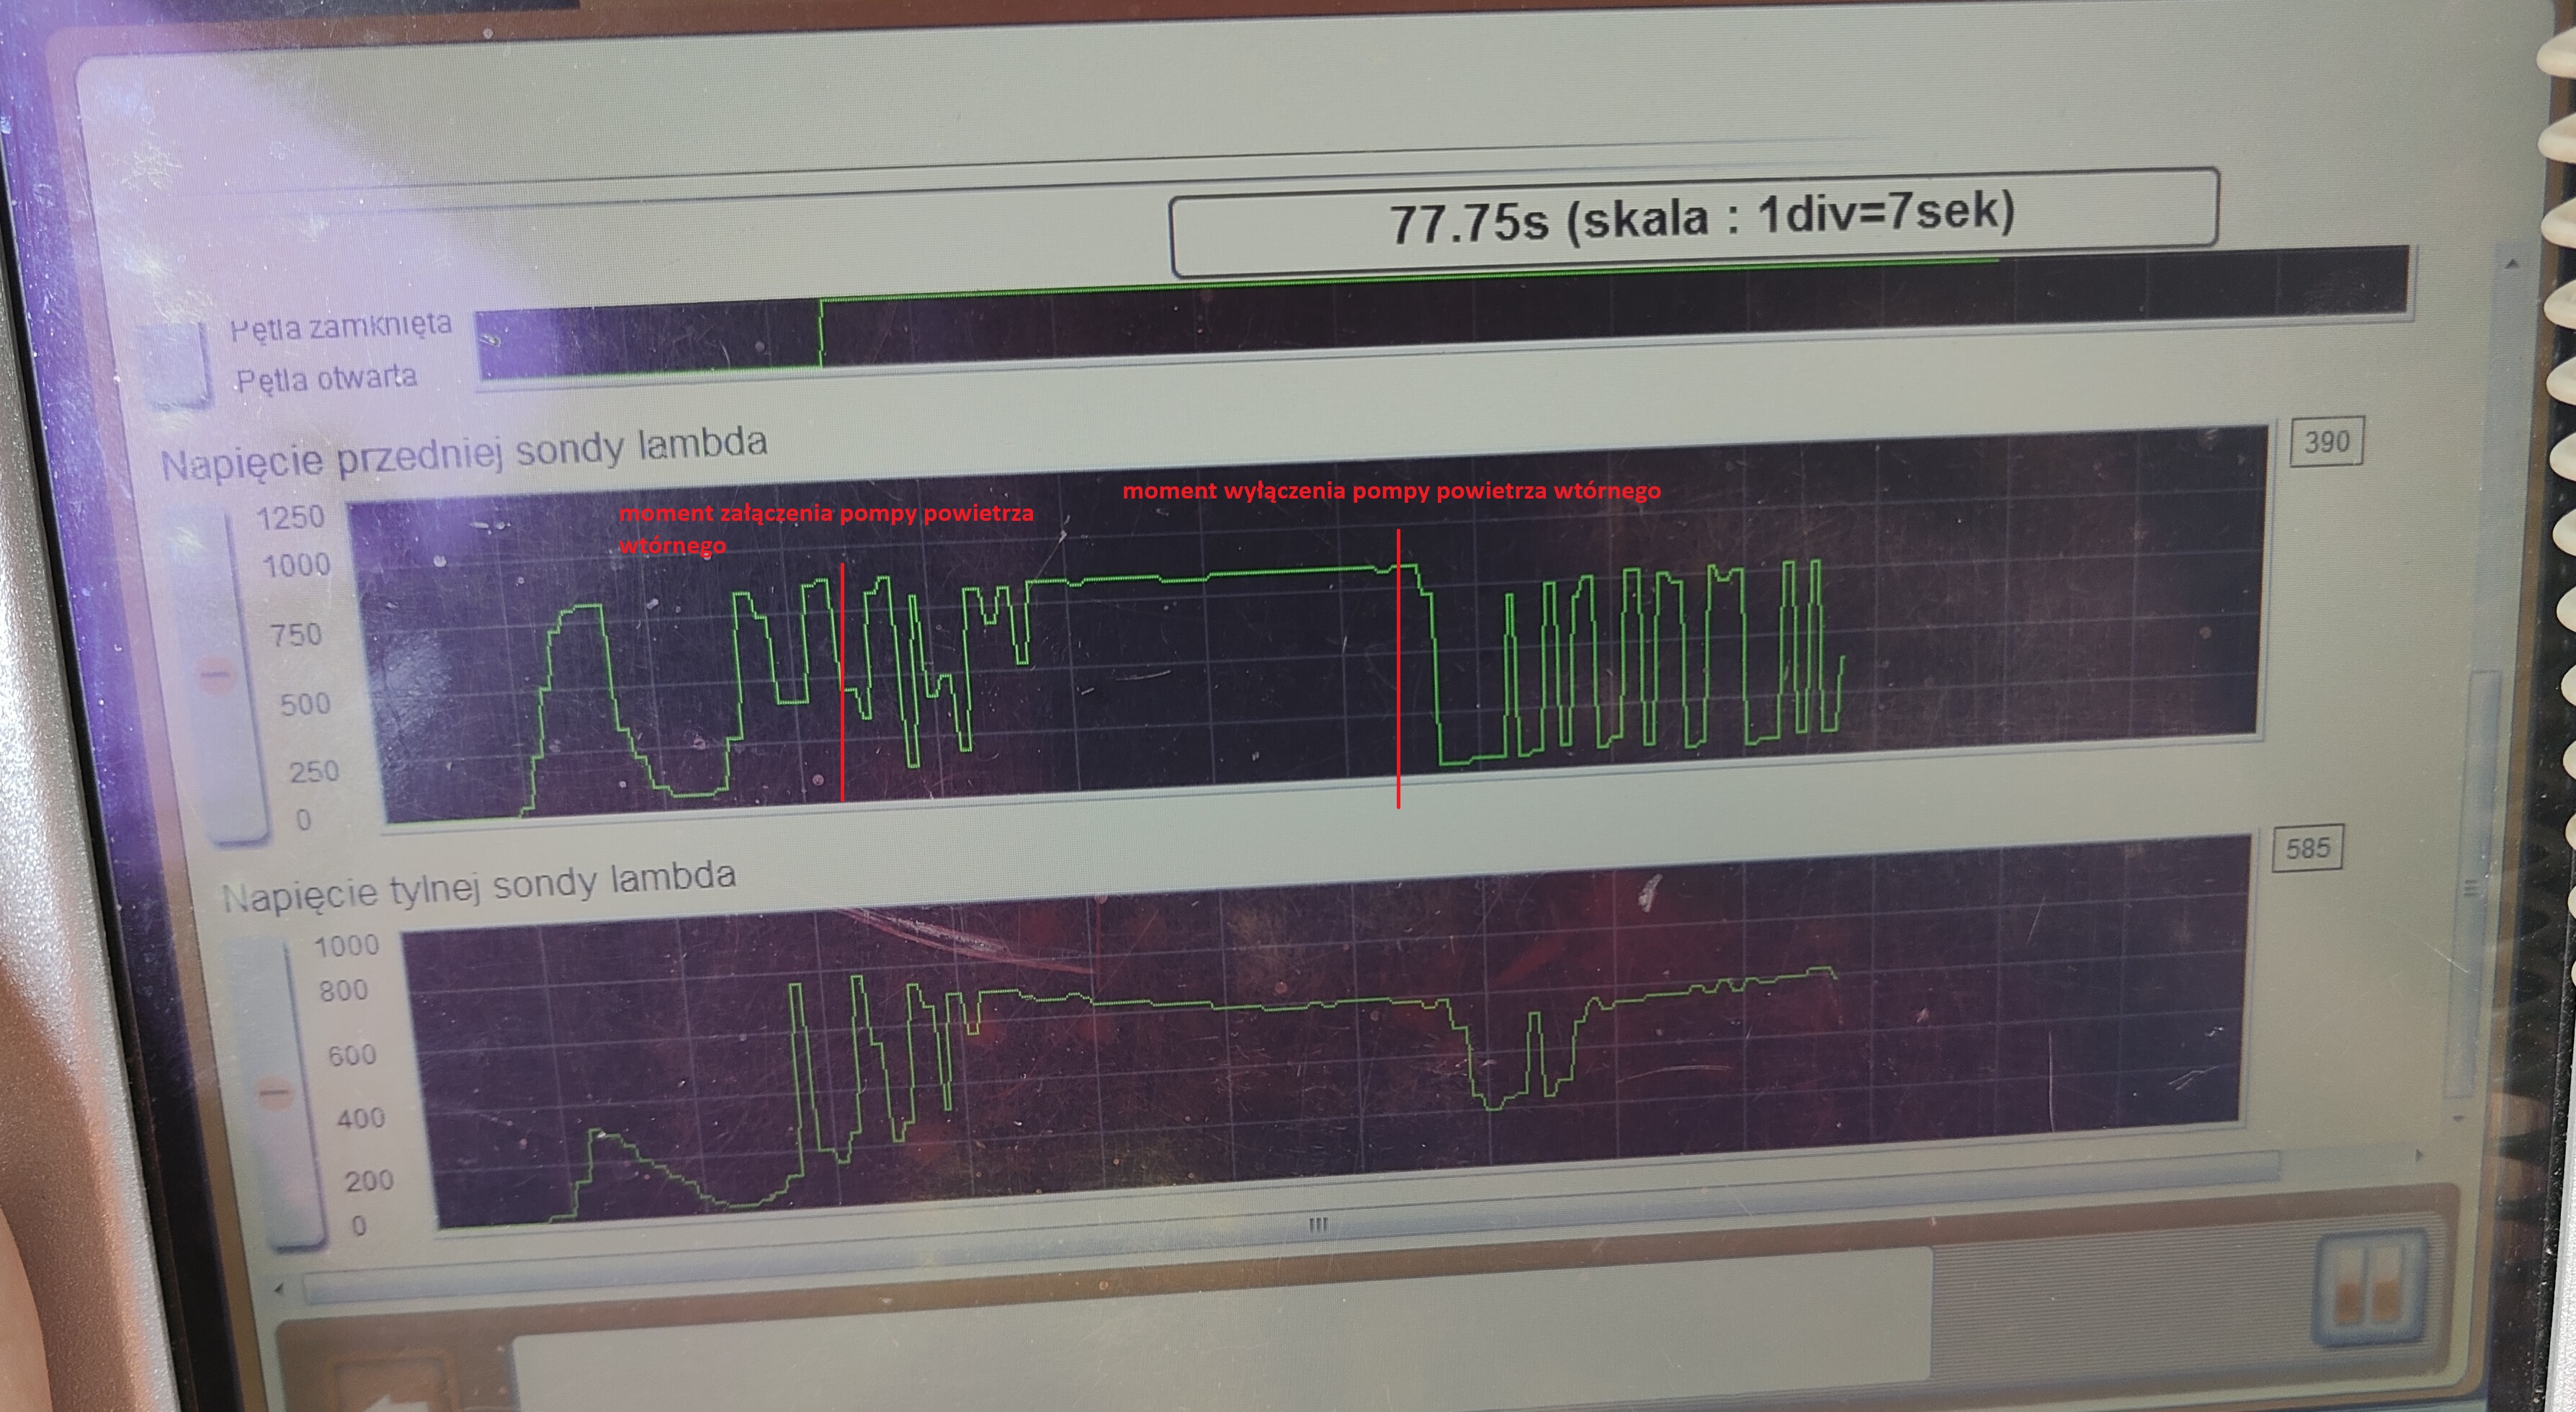Click the vertical scrollbar up arrow

tap(2512, 263)
